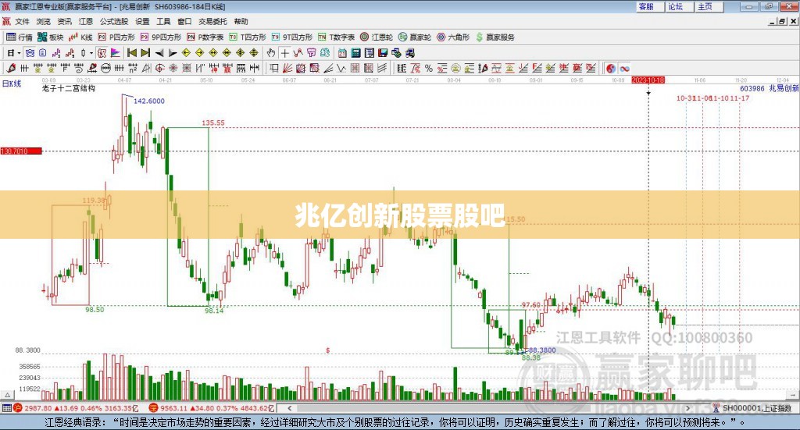Click the 论坛 forum button

coord(679,6)
